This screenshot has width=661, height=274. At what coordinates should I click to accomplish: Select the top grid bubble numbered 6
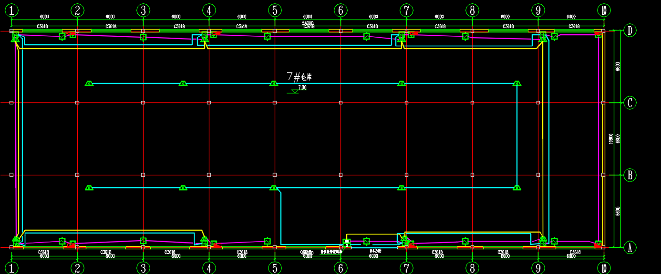[x=341, y=10]
